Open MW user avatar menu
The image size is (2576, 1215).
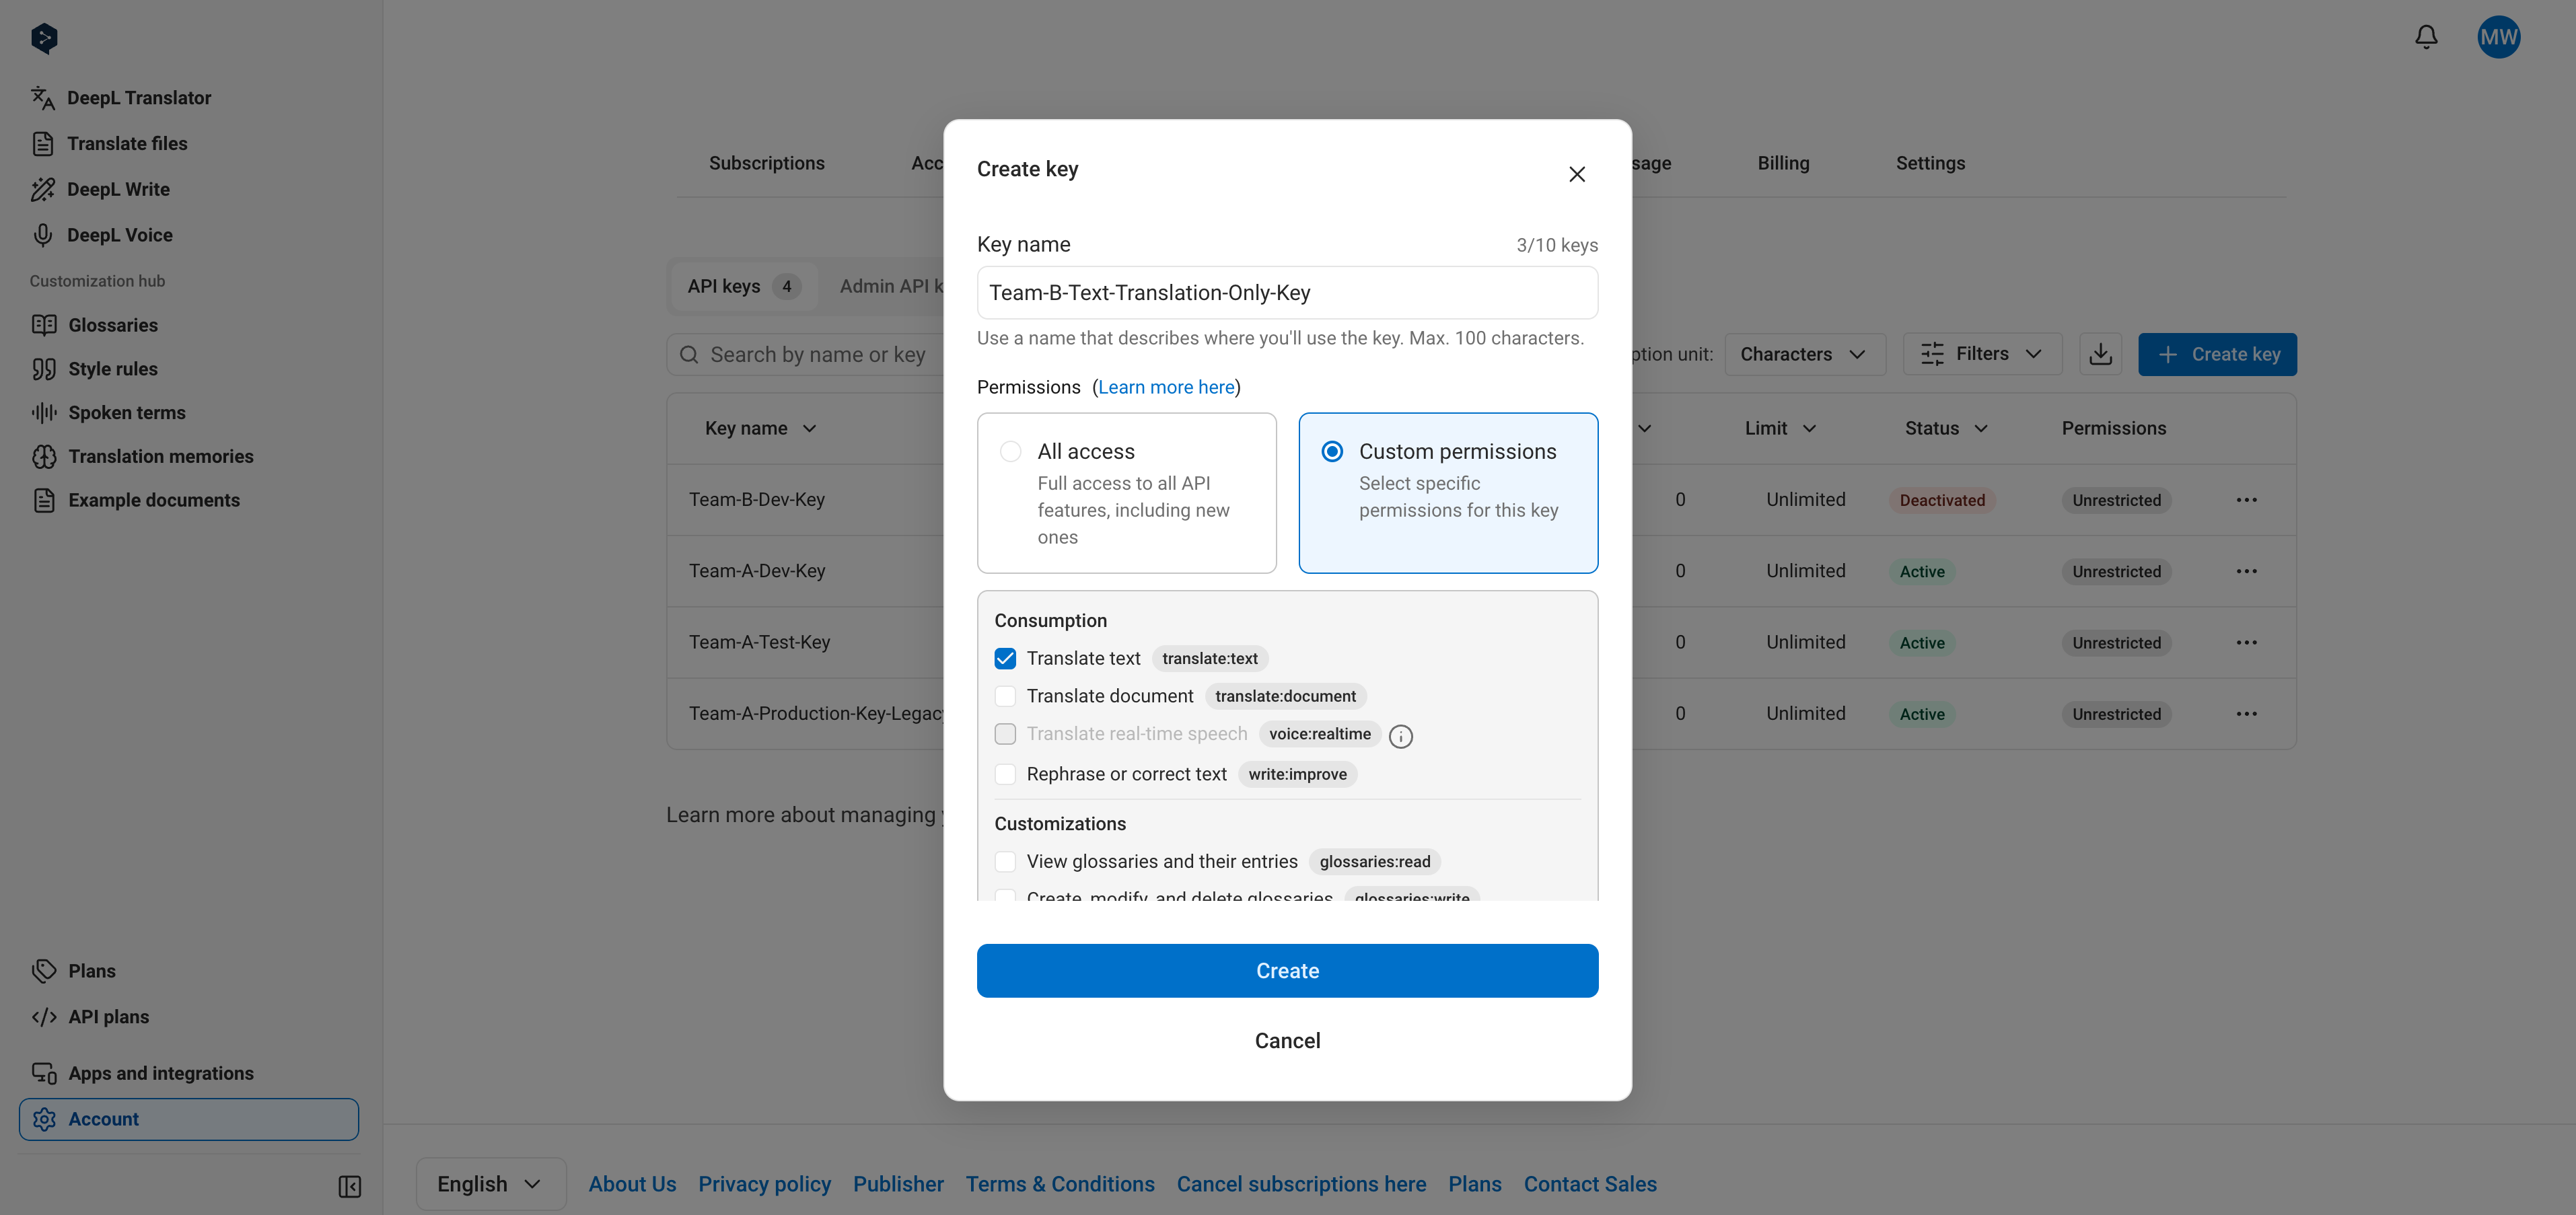2498,37
